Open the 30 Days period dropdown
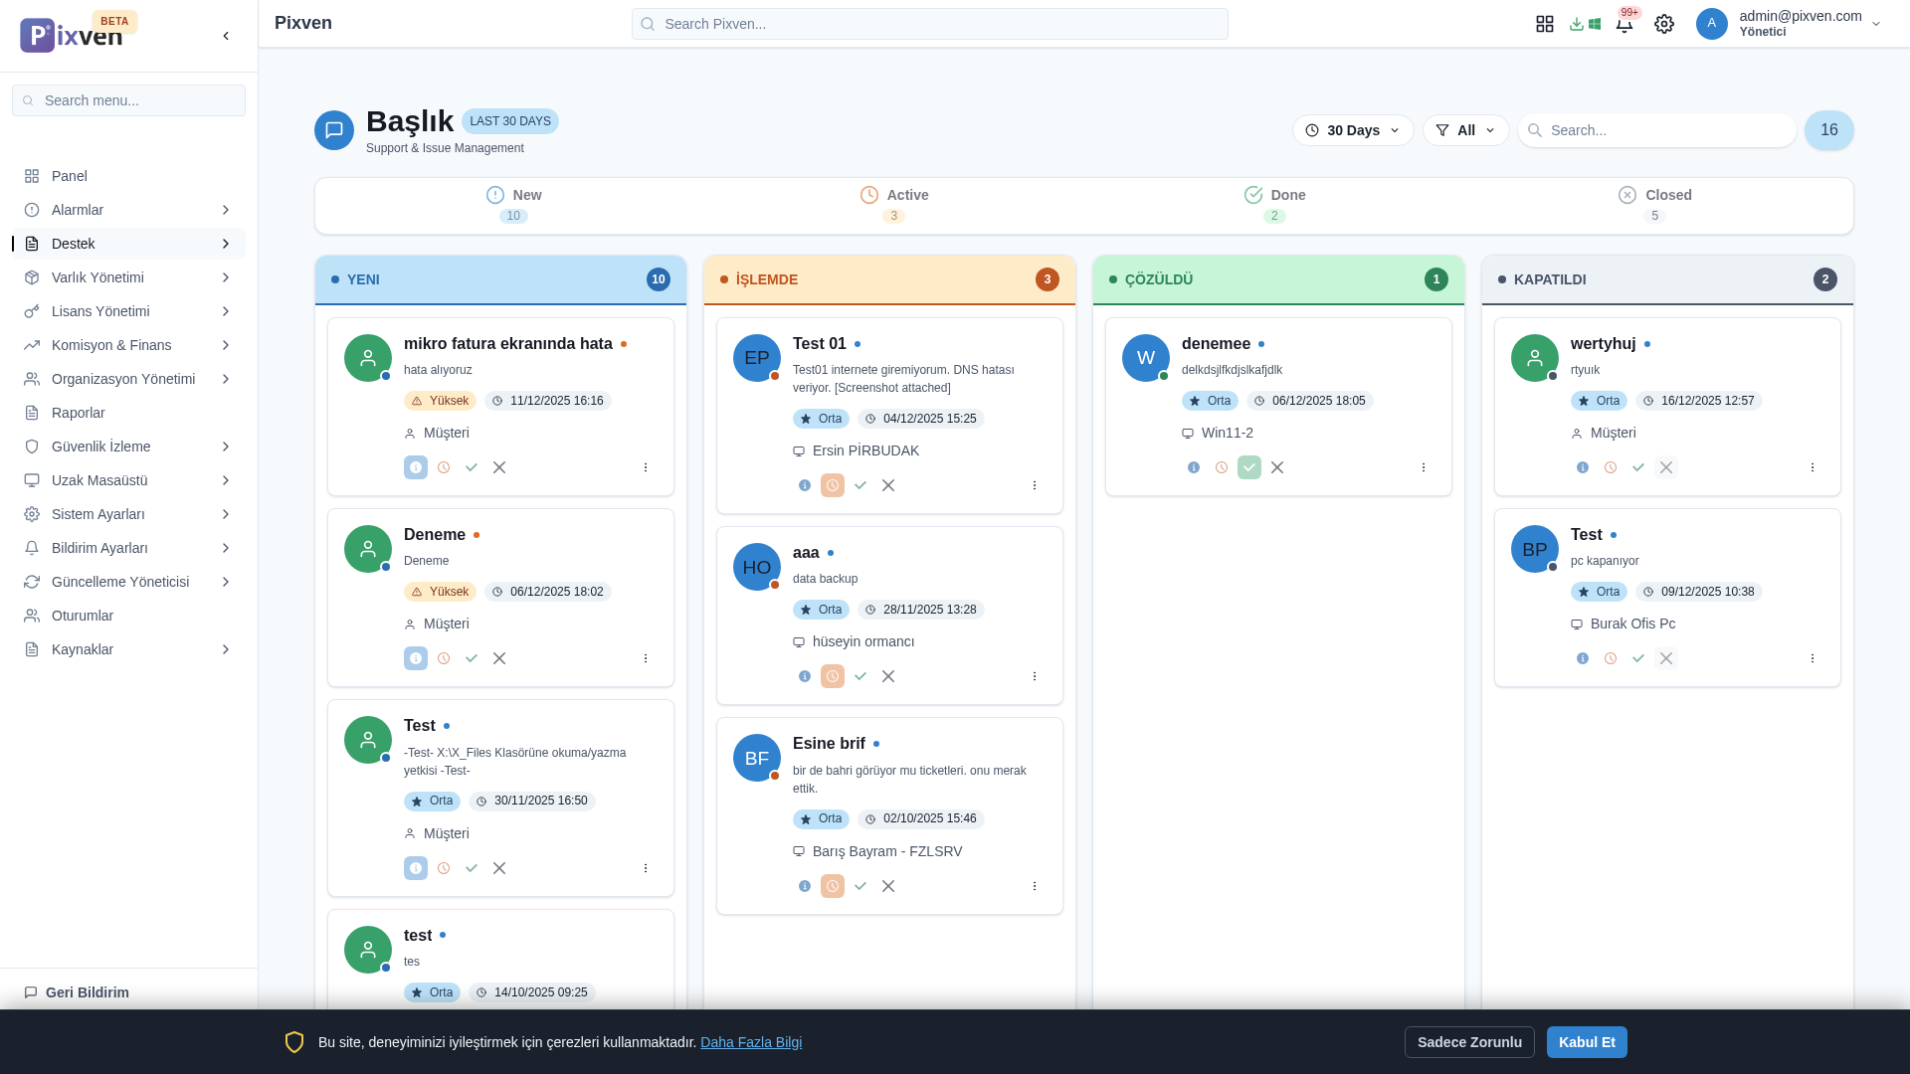 1352,130
